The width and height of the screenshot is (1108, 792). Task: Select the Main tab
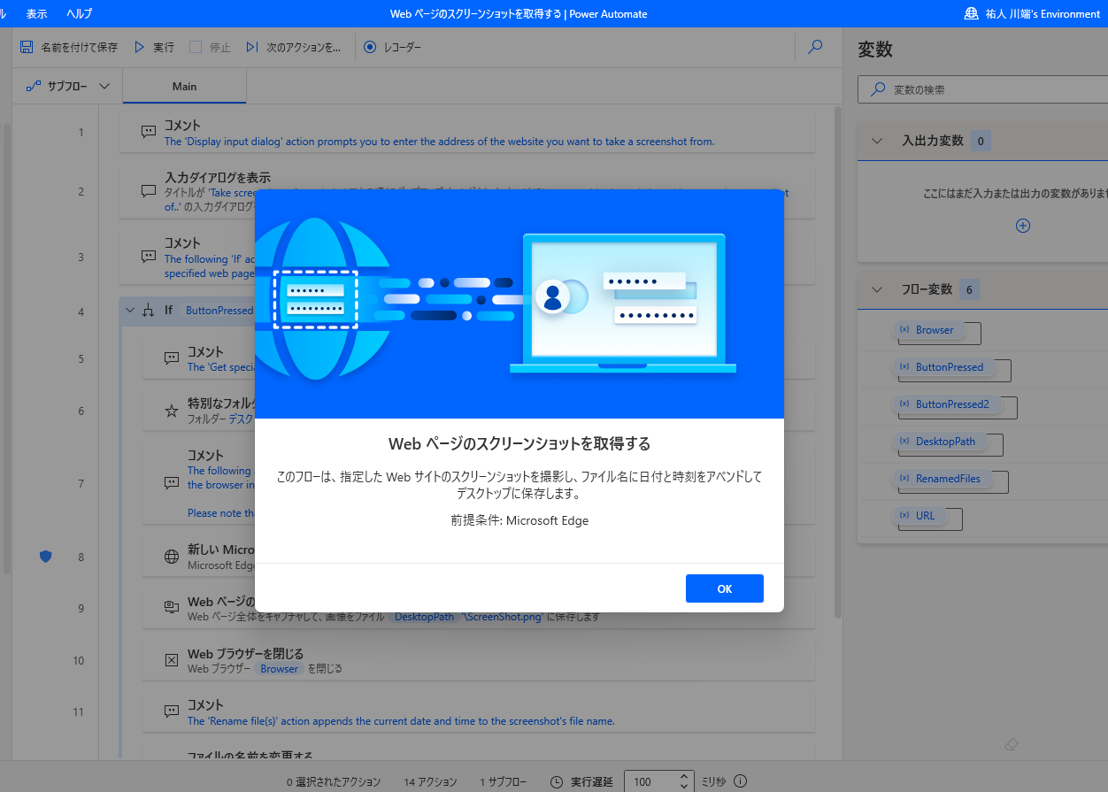pos(185,86)
